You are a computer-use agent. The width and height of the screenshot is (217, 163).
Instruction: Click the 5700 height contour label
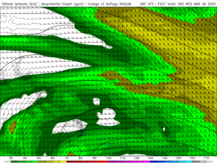[x=139, y=138]
